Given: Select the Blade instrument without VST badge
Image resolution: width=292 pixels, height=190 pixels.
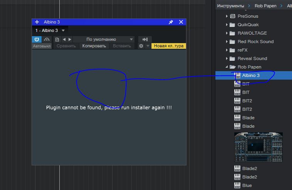Looking at the screenshot, I should pyautogui.click(x=248, y=118).
